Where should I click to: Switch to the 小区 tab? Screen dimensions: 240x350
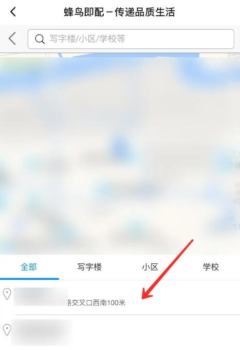(x=150, y=267)
